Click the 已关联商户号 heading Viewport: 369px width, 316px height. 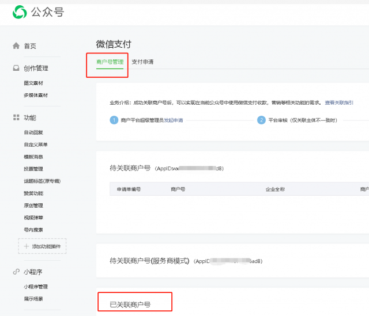[130, 304]
